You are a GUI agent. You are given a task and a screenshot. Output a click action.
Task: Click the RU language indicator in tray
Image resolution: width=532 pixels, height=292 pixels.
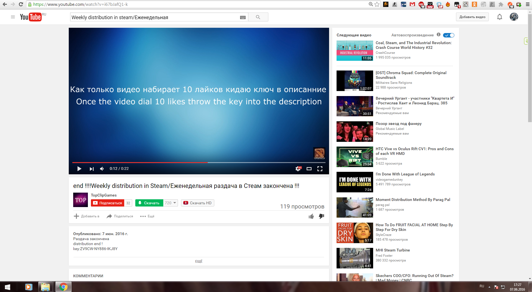click(x=482, y=286)
